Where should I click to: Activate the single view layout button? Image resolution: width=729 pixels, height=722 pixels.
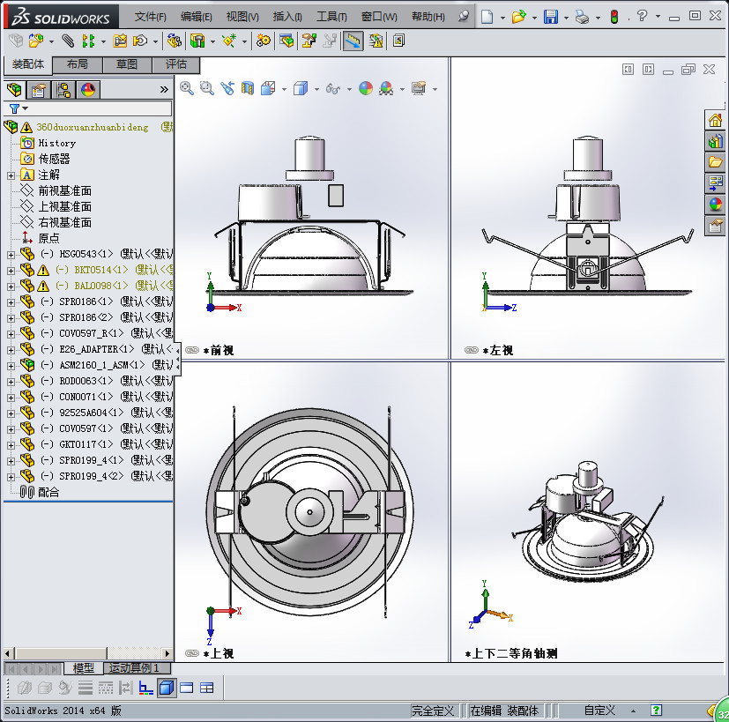186,688
